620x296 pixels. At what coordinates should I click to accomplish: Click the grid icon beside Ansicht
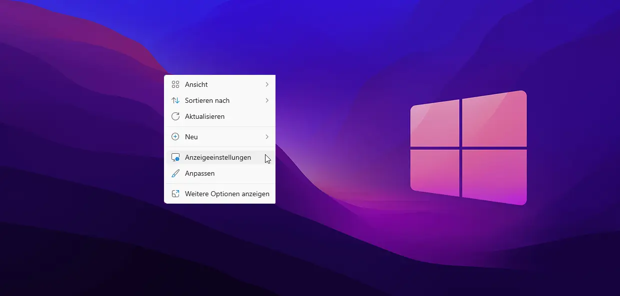pyautogui.click(x=175, y=84)
